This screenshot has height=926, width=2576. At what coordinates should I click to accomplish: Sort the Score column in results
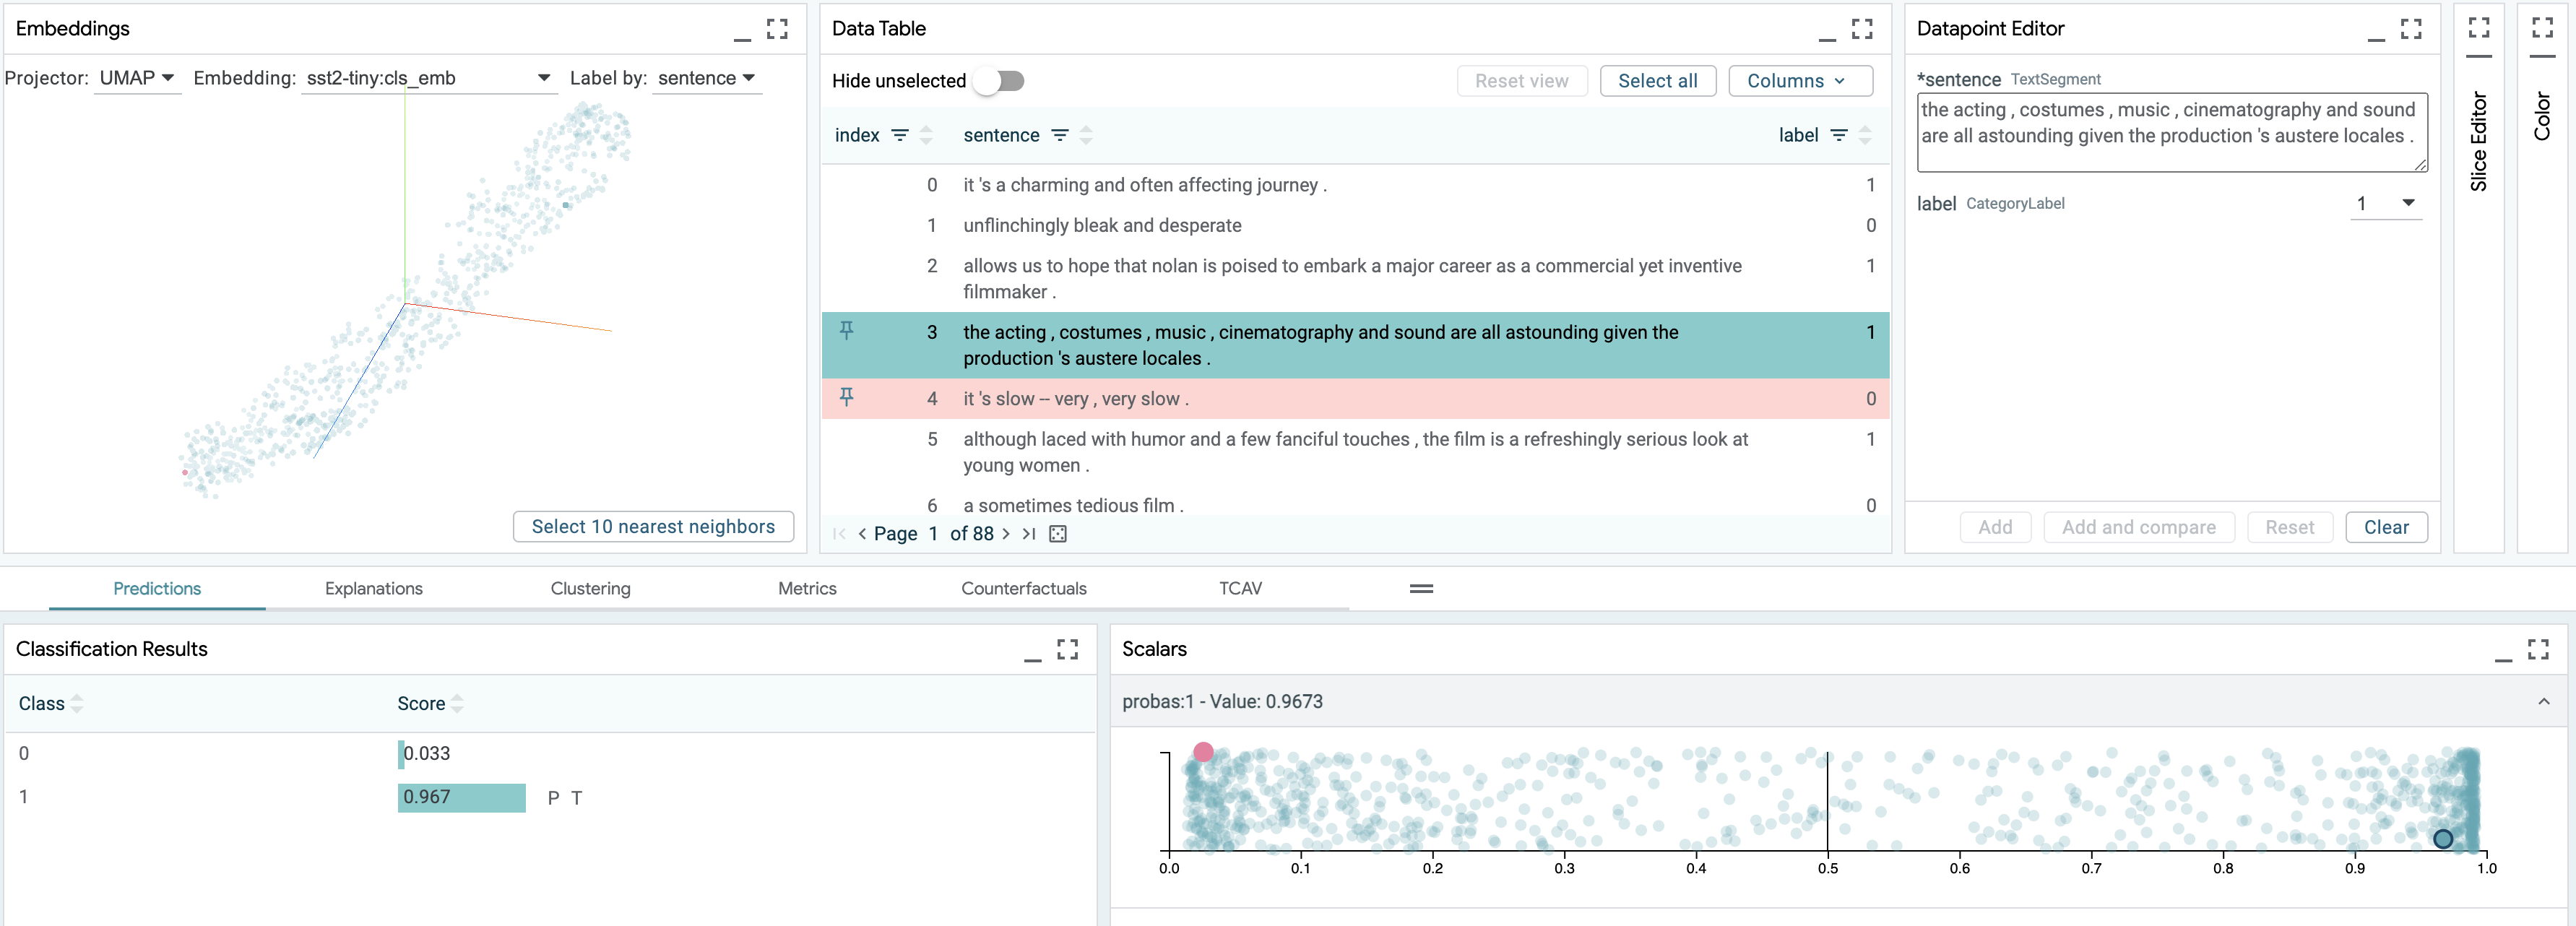(457, 703)
